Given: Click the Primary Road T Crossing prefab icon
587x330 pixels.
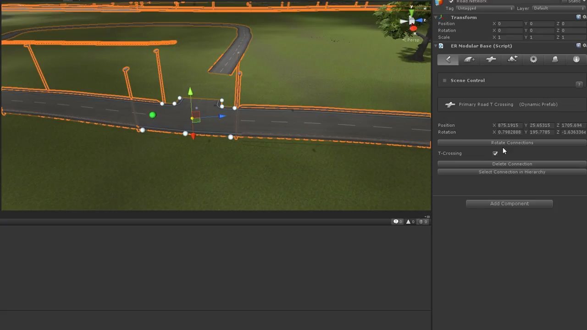Looking at the screenshot, I should (x=450, y=104).
